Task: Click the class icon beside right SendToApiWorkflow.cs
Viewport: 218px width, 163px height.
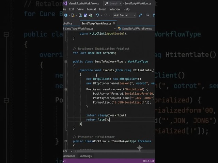Action: 120,29
